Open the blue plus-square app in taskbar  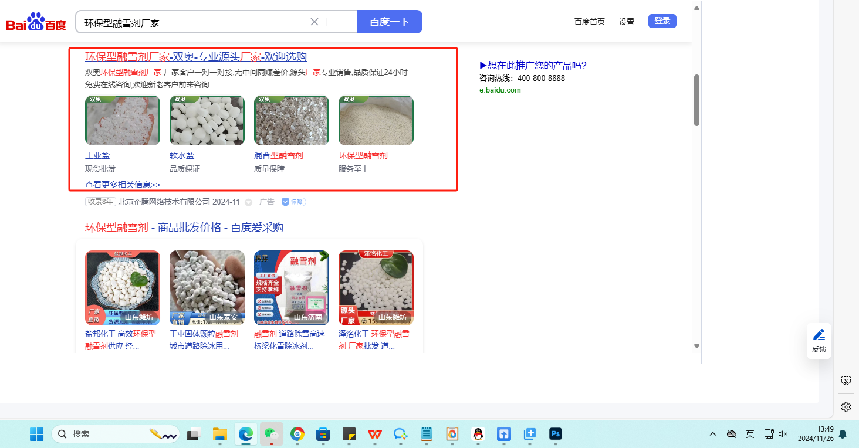(x=530, y=434)
